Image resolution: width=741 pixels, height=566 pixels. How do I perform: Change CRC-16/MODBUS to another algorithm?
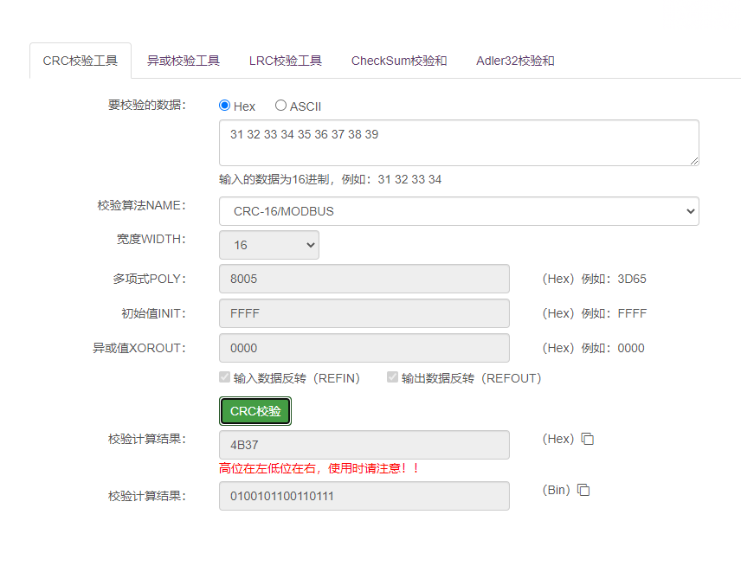(x=459, y=211)
